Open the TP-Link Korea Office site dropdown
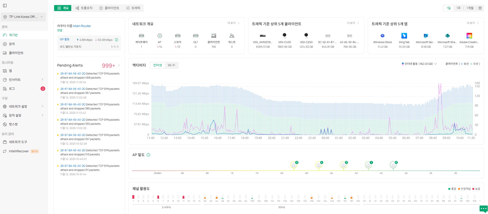This screenshot has width=488, height=214. coord(23,17)
